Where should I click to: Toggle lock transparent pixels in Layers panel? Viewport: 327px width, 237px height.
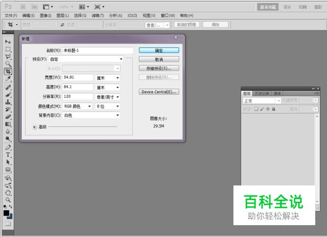256,109
